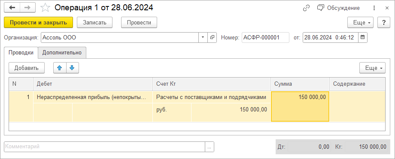Viewport: 395px width, 159px height.
Task: Open the calendar date picker
Action: click(363, 37)
